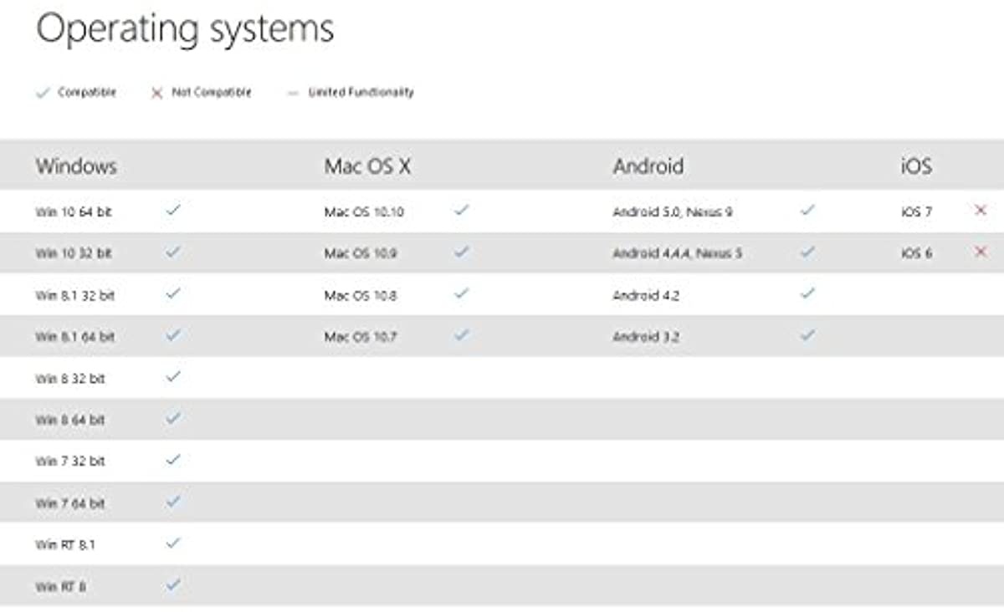This screenshot has height=612, width=1004.
Task: Click the checkmark beside Mac OS 10.10
Action: click(x=462, y=211)
